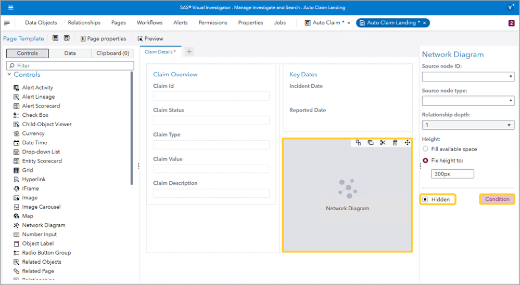Toggle the Hidden checkbox

tap(425, 199)
